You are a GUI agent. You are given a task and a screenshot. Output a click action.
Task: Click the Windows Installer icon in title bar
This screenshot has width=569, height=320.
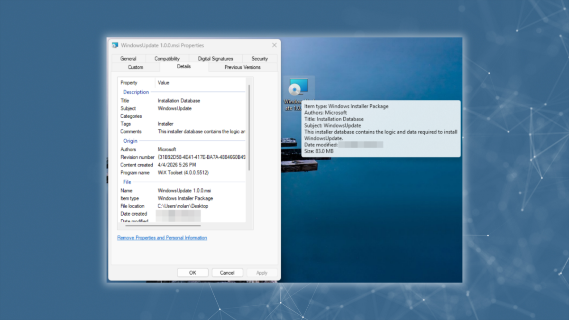pos(114,45)
